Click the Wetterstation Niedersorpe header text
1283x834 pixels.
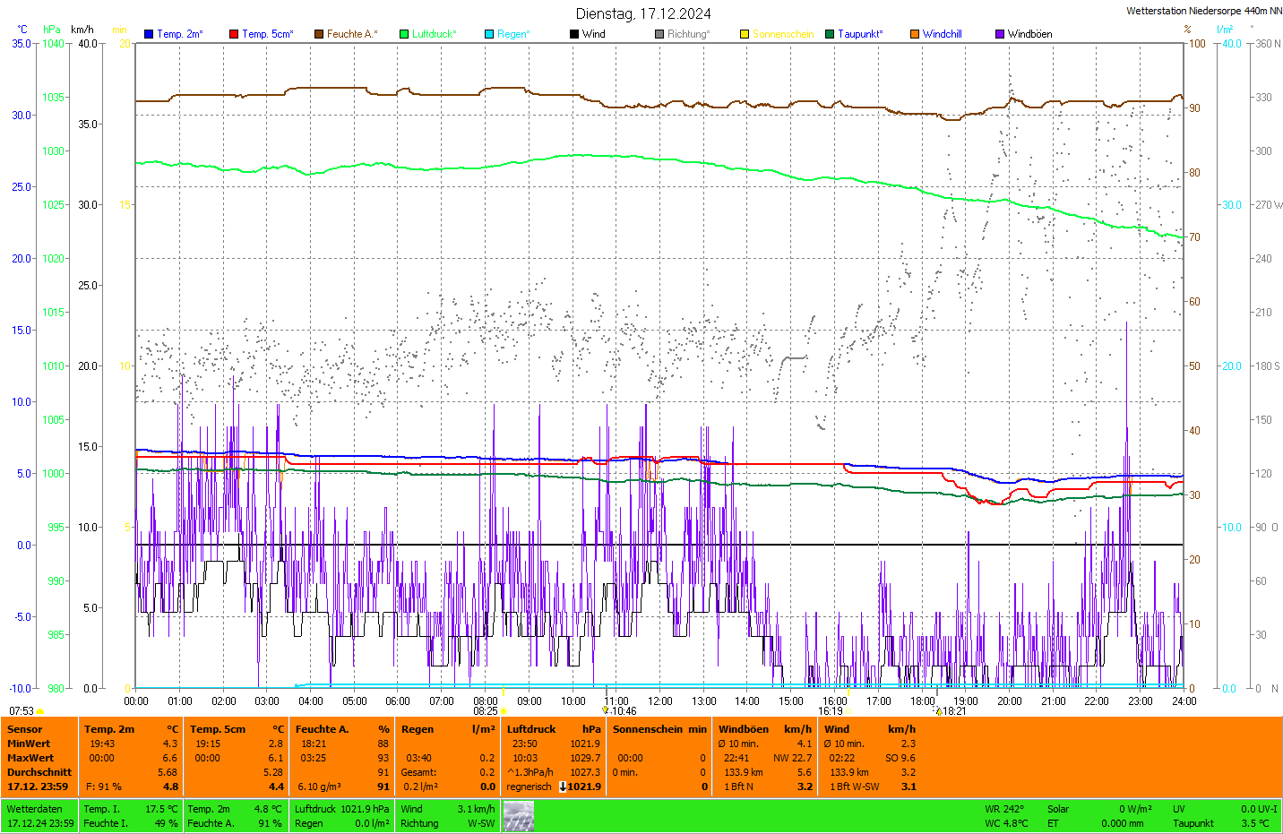click(x=1203, y=11)
